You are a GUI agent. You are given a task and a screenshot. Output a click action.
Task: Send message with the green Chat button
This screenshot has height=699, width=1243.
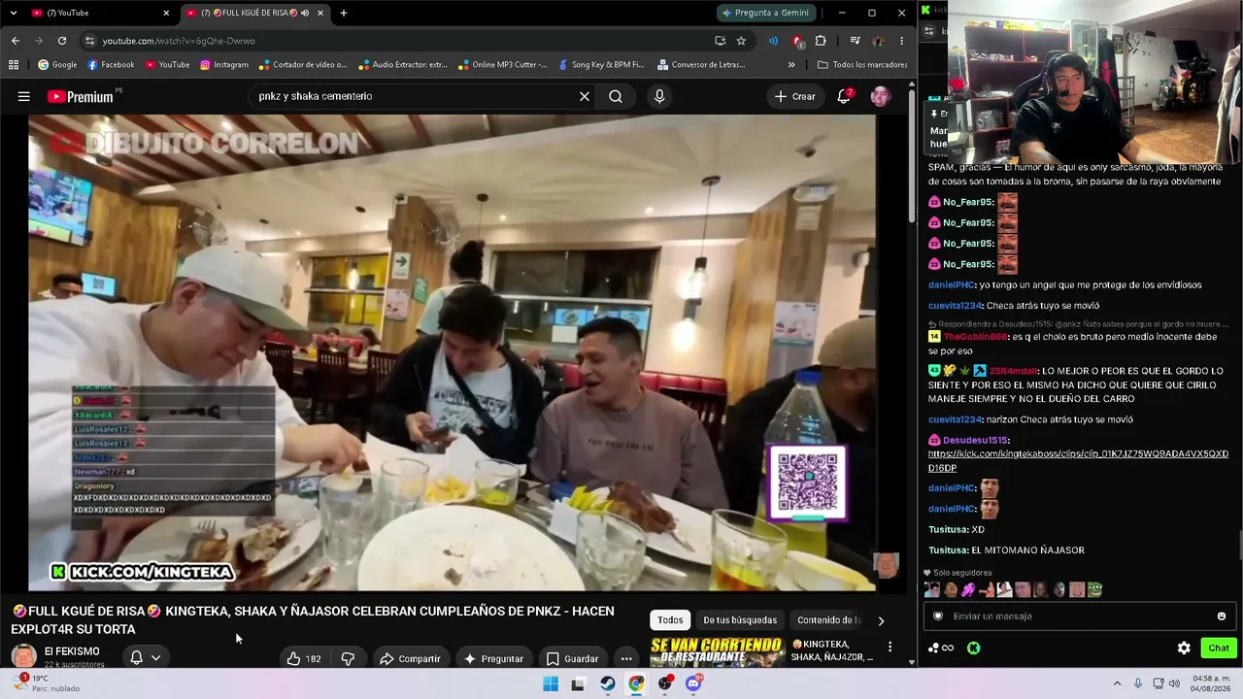1219,649
